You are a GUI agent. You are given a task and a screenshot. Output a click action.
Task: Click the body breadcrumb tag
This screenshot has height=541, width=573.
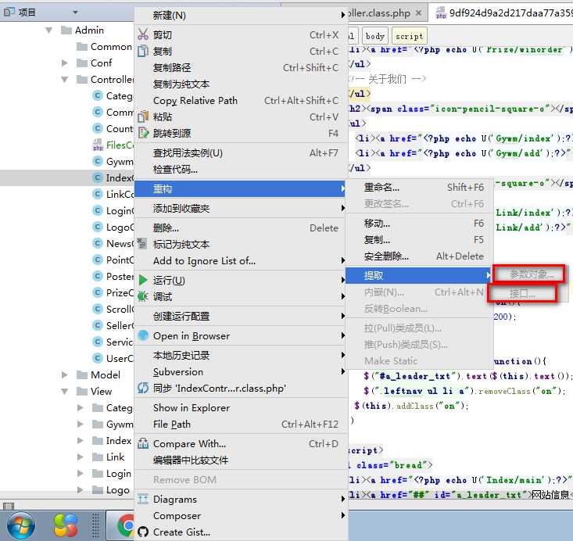point(375,36)
